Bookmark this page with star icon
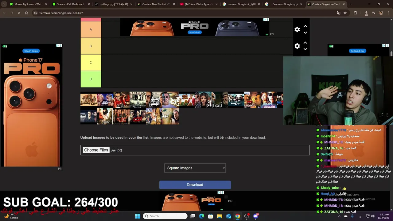 (345, 13)
